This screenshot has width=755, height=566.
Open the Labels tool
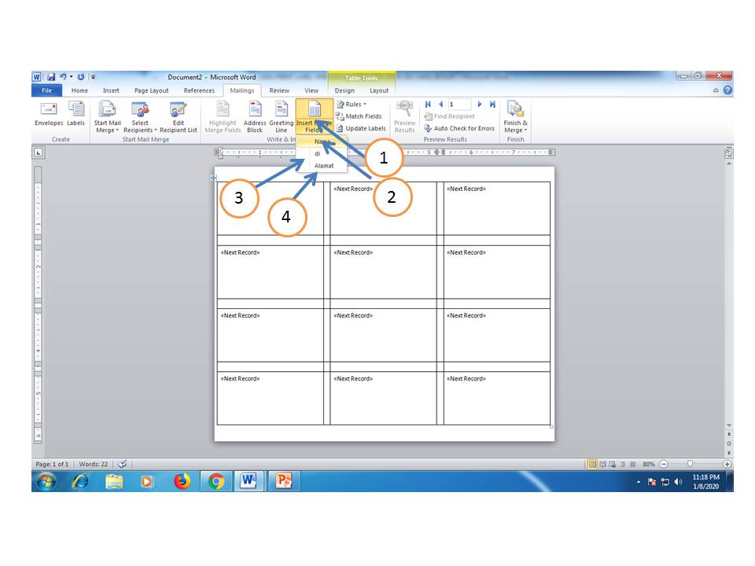tap(76, 114)
